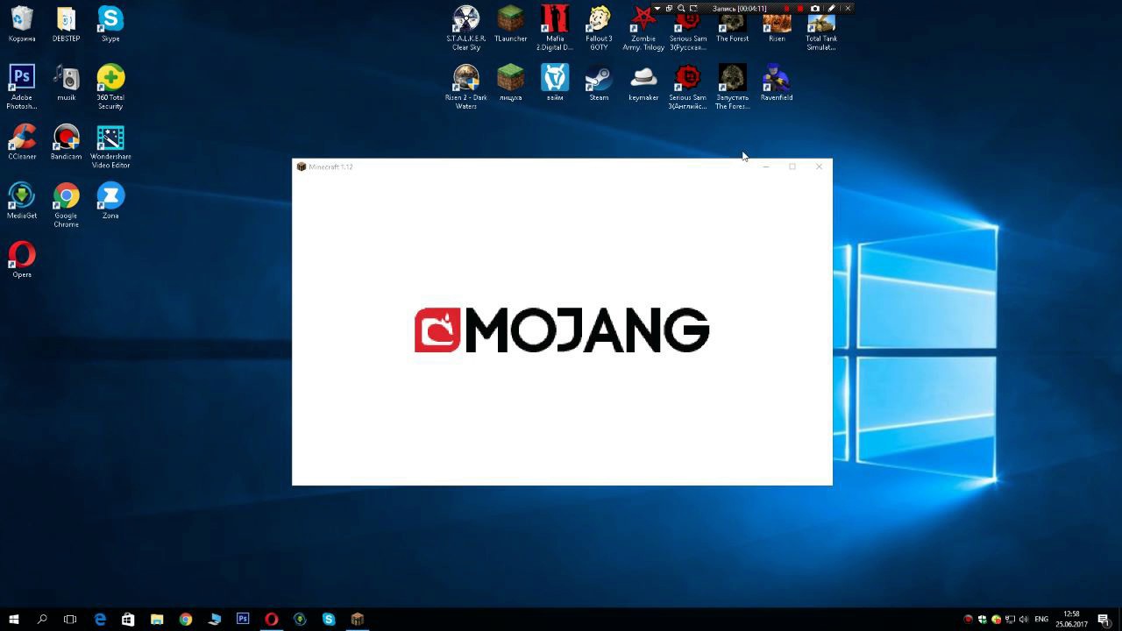This screenshot has height=631, width=1122.
Task: Open 360 Total Security shield tray icon
Action: pos(996,620)
